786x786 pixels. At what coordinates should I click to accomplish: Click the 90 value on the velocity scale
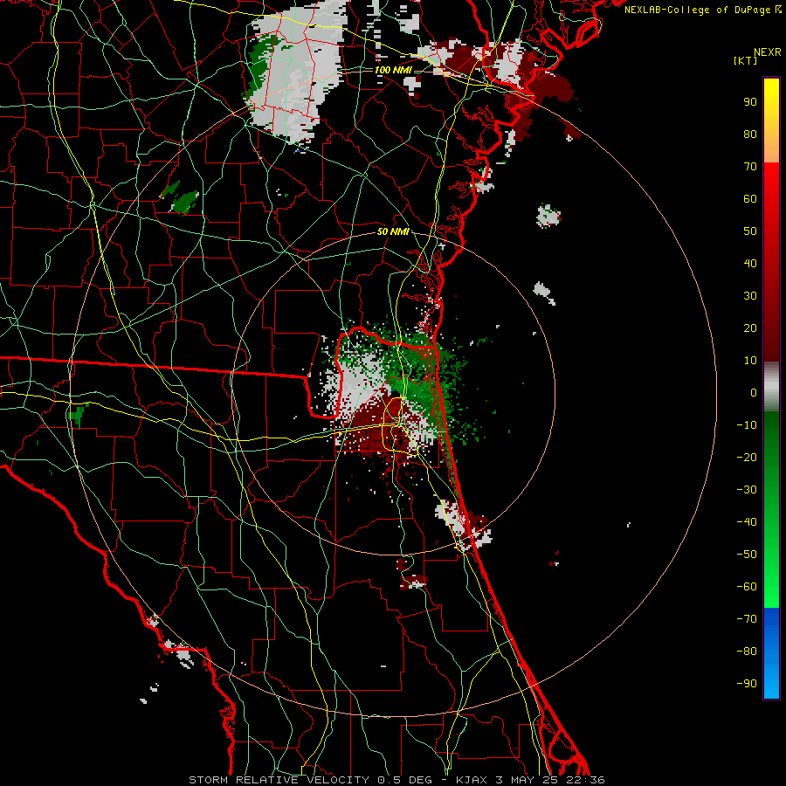(x=750, y=102)
